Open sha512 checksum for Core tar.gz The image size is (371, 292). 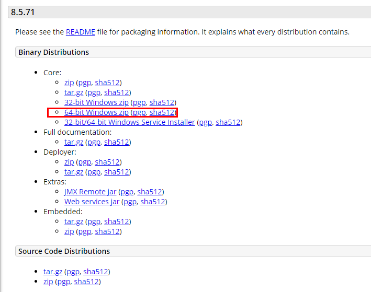[117, 92]
